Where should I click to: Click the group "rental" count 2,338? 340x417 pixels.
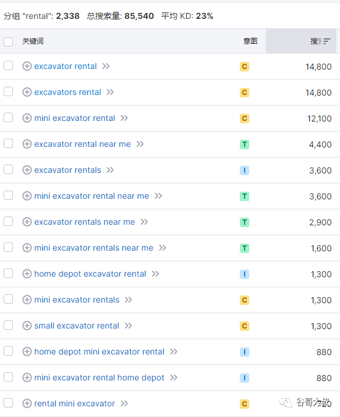pos(67,16)
